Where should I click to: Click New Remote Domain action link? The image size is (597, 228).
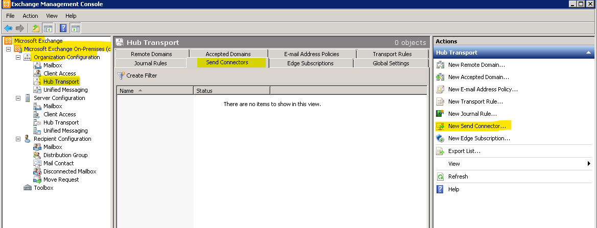[x=476, y=65]
